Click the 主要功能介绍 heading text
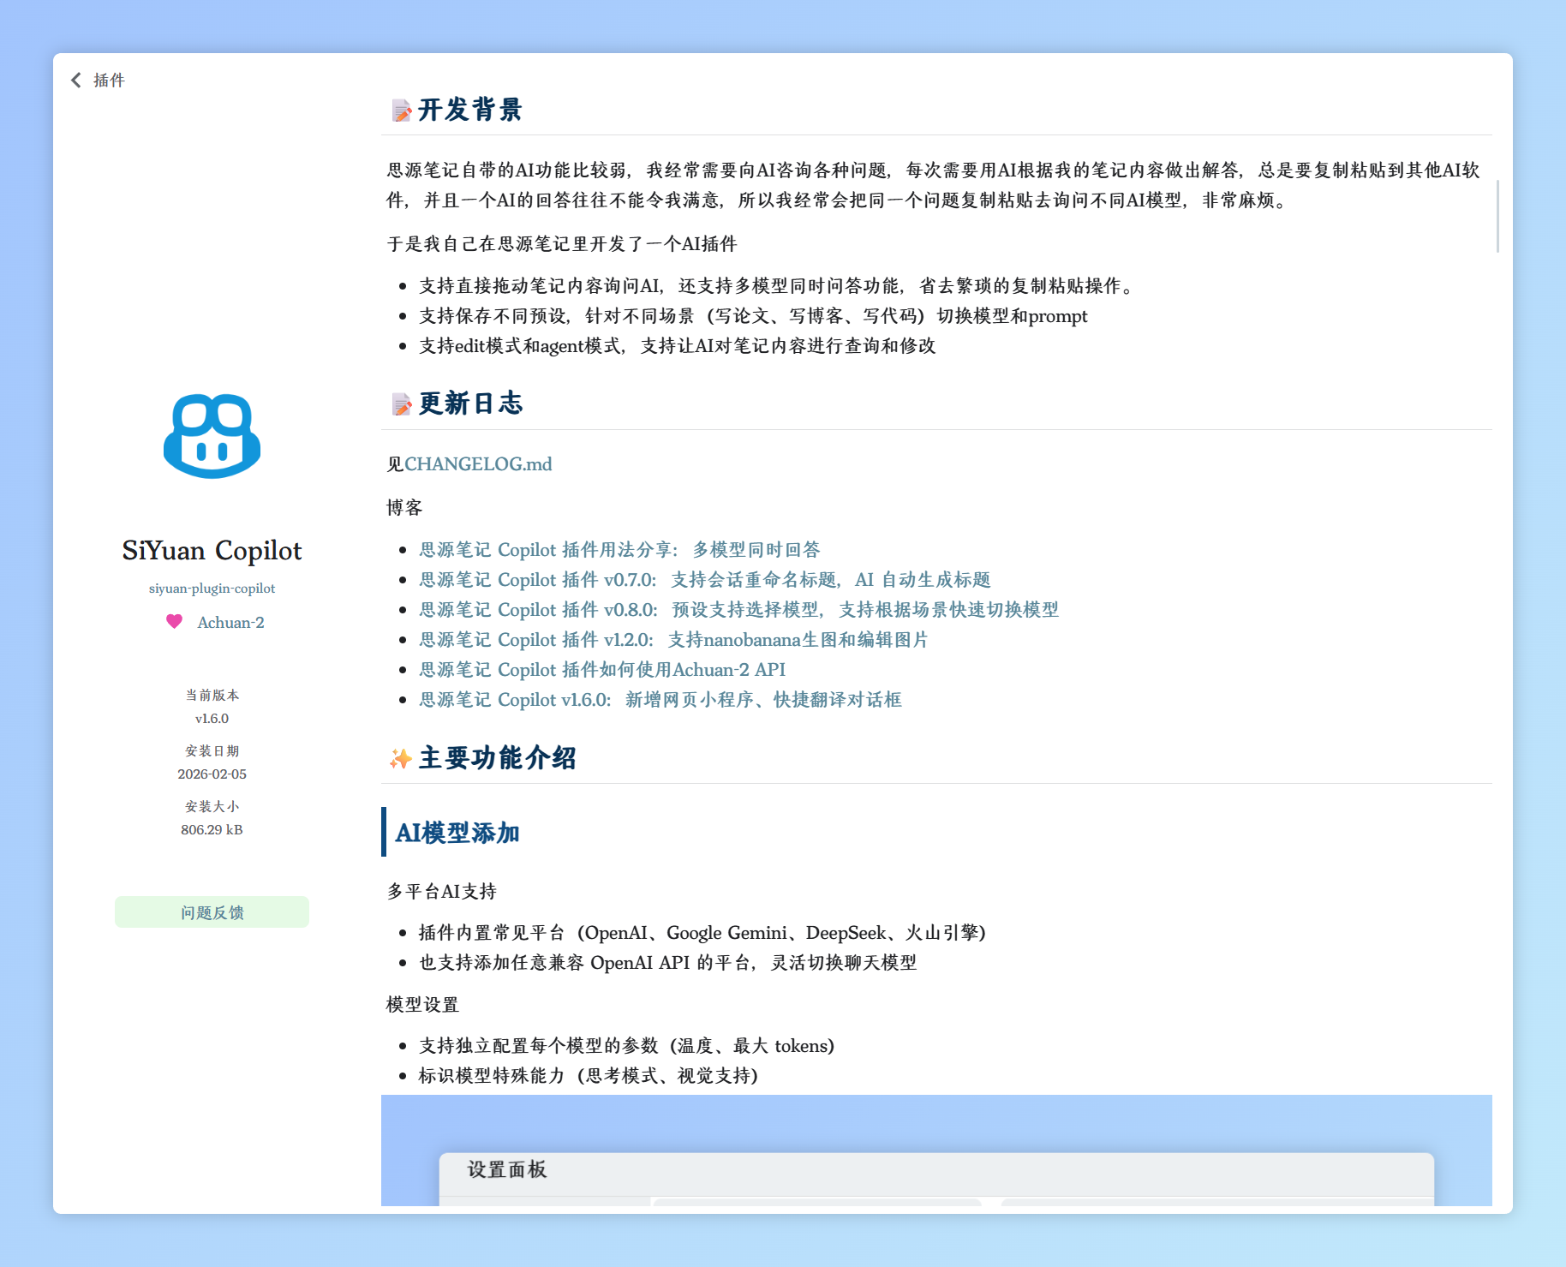 coord(497,758)
